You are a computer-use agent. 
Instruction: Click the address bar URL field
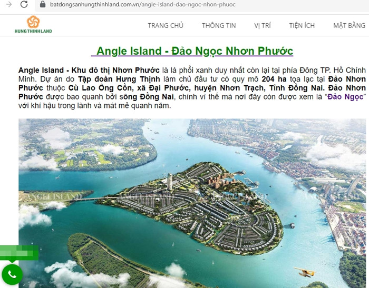[202, 4]
